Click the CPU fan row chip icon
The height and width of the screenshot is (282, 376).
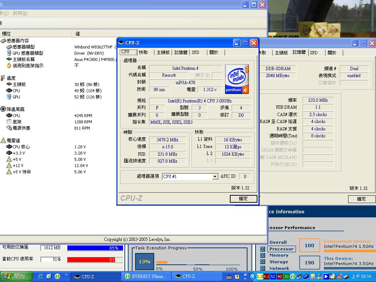coord(9,115)
